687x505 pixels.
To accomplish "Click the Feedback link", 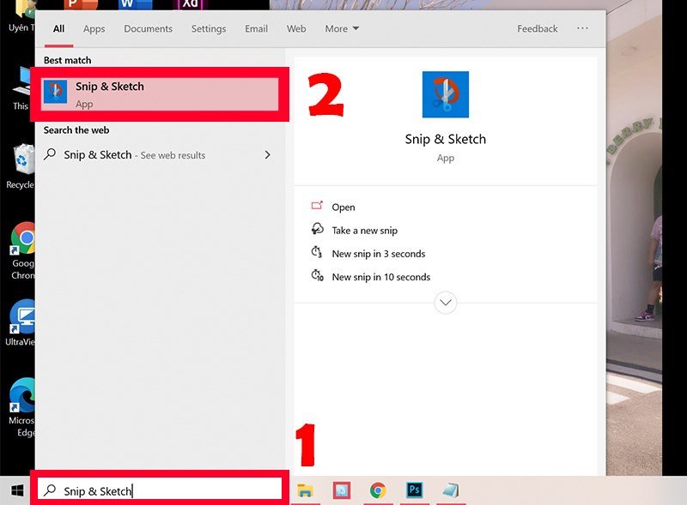I will (537, 28).
